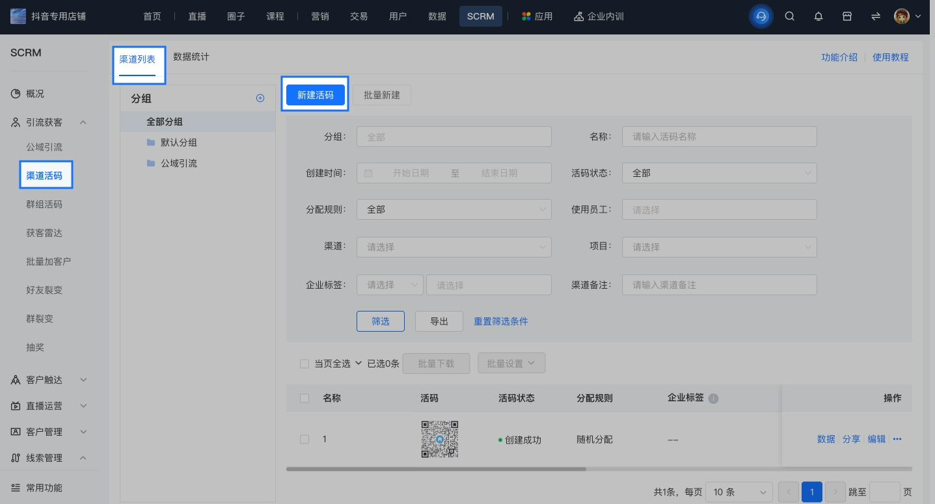Click the horizontal table scrollbar
The height and width of the screenshot is (504, 935).
(x=436, y=469)
